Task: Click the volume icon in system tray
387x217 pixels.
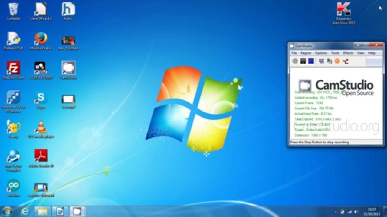Action: pos(356,212)
